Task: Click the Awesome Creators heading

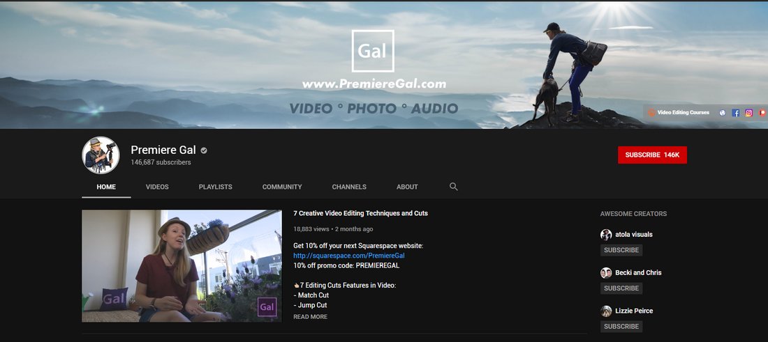Action: tap(633, 214)
